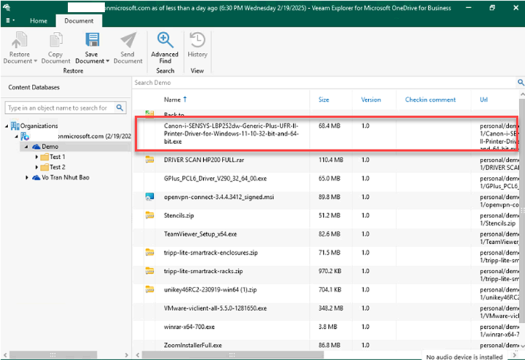Image resolution: width=525 pixels, height=360 pixels.
Task: Switch to the Home tab
Action: (x=38, y=21)
